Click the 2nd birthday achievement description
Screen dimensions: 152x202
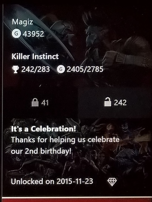pyautogui.click(x=65, y=145)
